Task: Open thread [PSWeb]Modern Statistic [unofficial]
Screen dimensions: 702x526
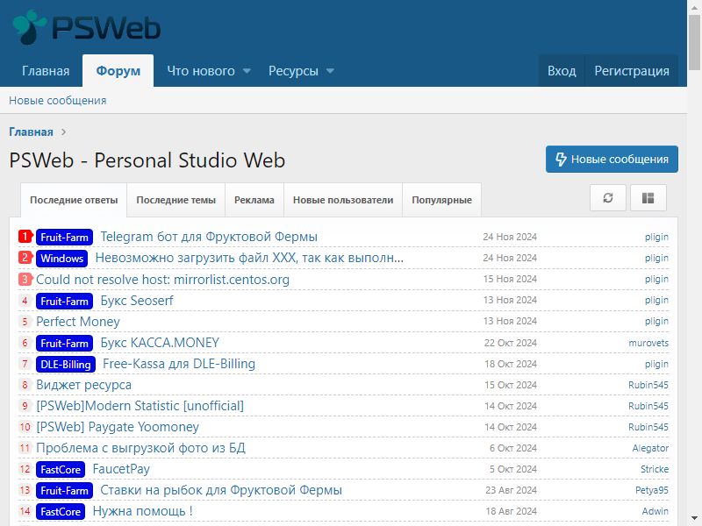Action: coord(140,406)
